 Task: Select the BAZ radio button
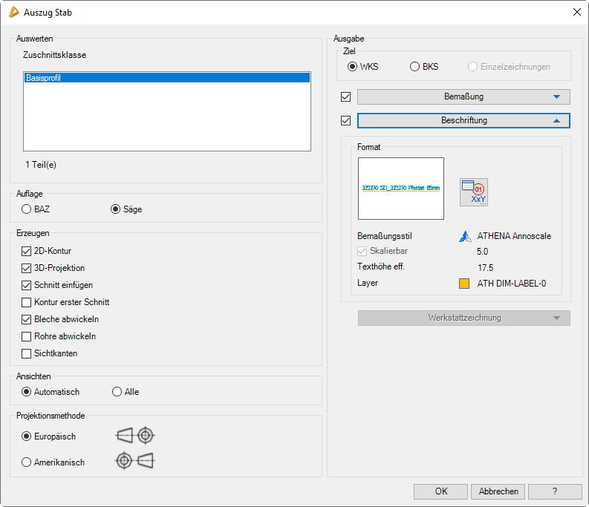coord(27,209)
